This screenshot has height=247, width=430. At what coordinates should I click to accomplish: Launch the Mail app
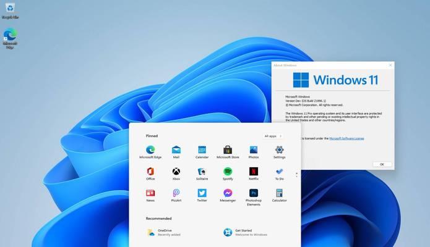[176, 152]
